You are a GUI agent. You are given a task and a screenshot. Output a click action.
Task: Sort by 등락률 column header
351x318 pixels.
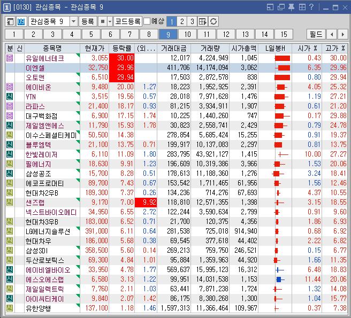122,48
